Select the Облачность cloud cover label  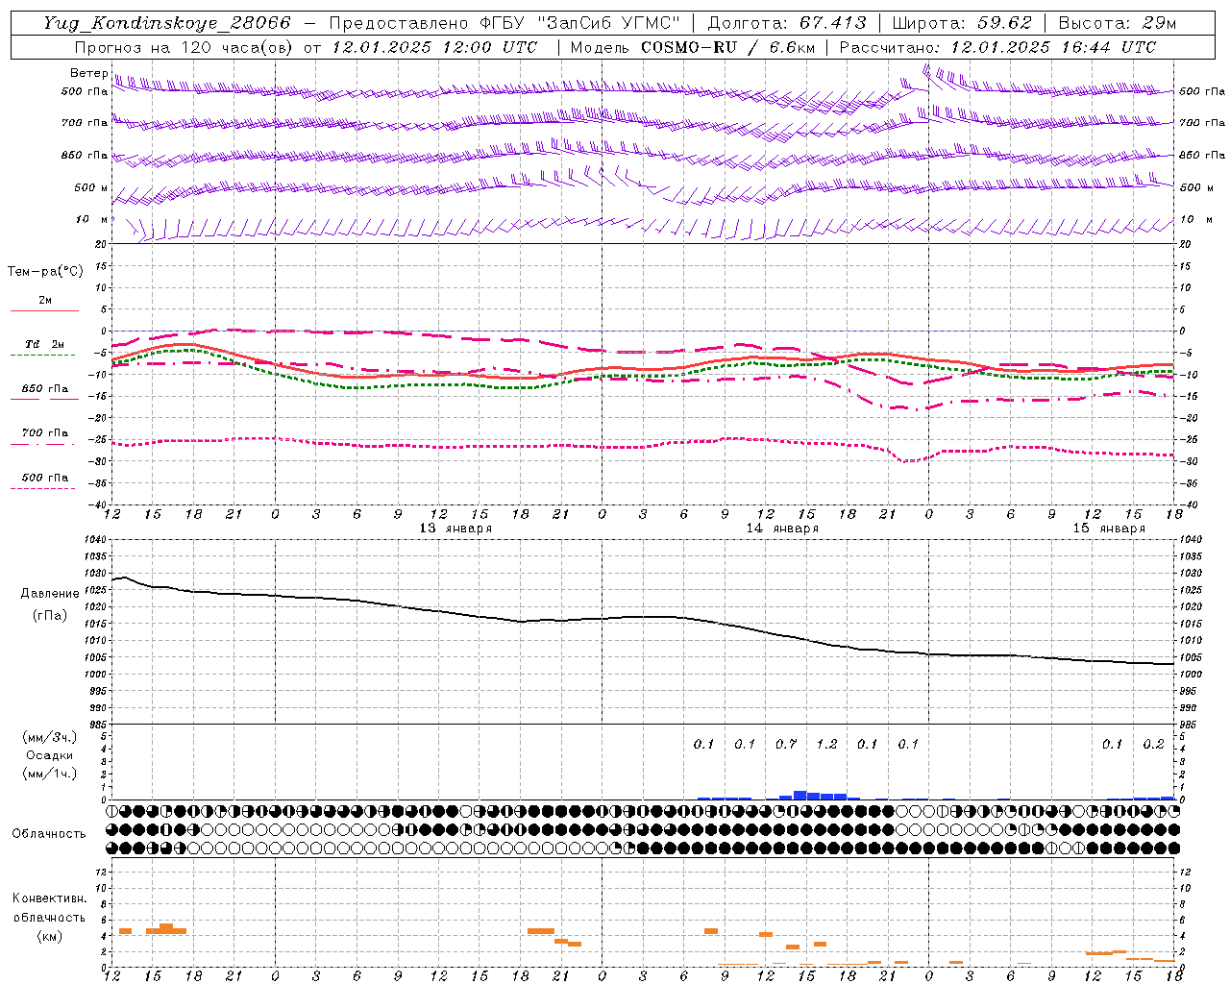point(49,834)
